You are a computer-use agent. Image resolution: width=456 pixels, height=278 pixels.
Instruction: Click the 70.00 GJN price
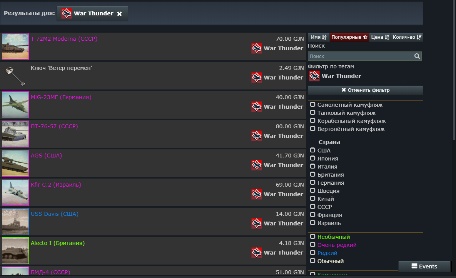tap(290, 39)
